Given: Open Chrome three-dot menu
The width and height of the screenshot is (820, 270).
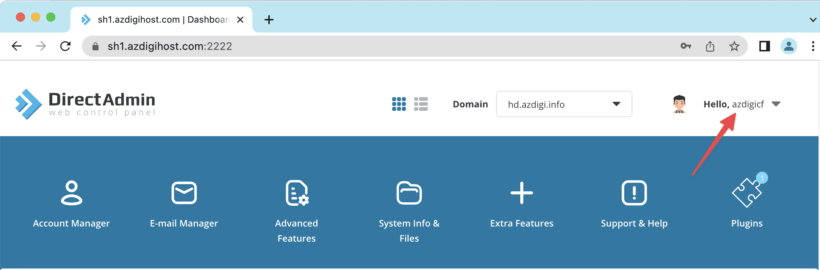Looking at the screenshot, I should pyautogui.click(x=813, y=46).
